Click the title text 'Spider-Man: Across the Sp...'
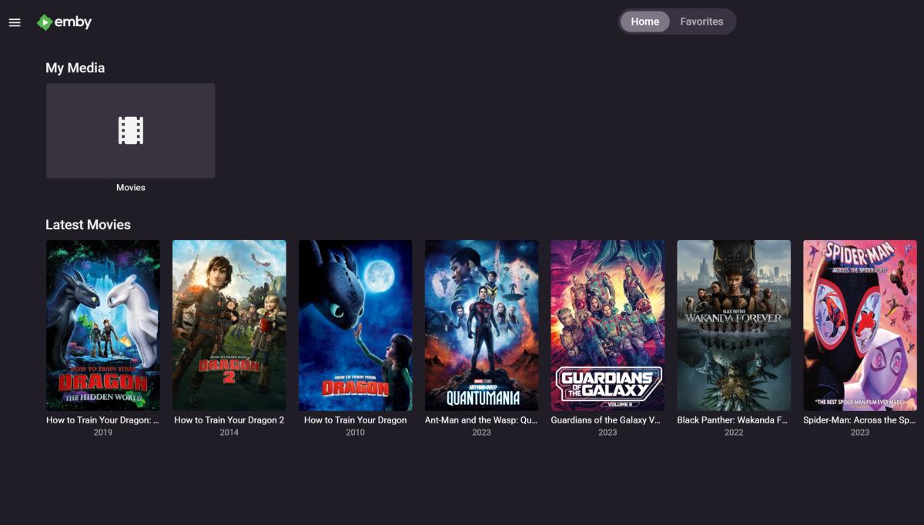 (x=860, y=420)
